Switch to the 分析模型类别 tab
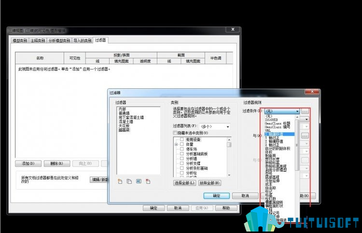The height and width of the screenshot is (233, 362). click(59, 41)
